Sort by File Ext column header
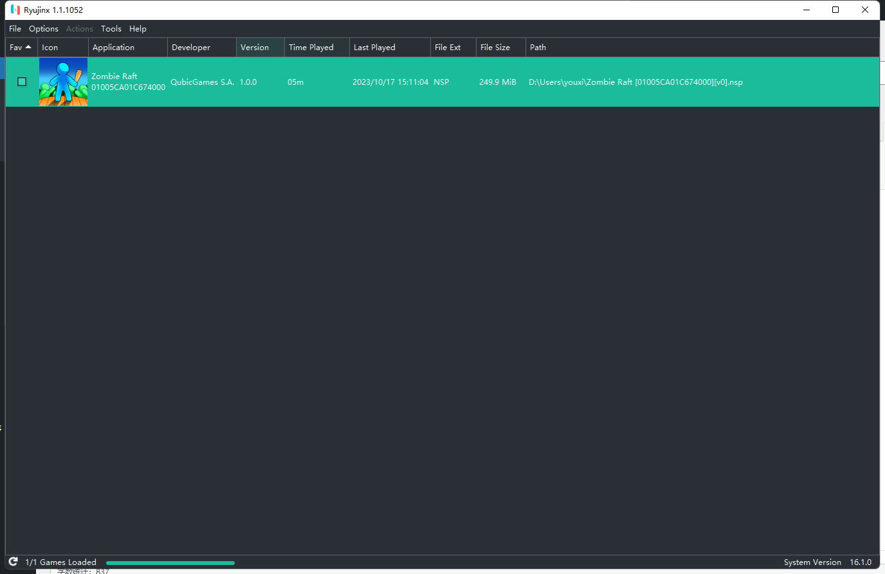Viewport: 885px width, 574px height. (x=453, y=48)
